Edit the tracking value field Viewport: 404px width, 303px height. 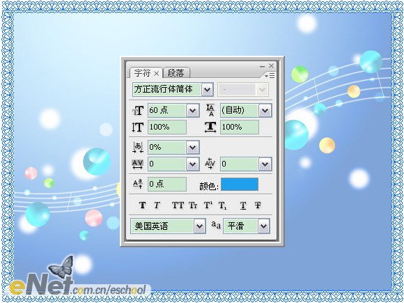(167, 164)
